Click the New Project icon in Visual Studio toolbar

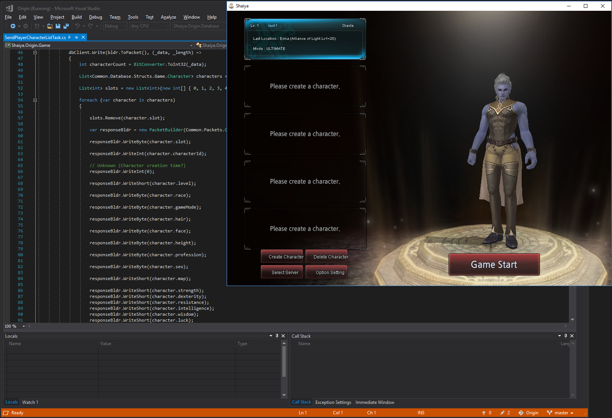(x=37, y=26)
